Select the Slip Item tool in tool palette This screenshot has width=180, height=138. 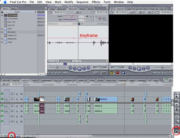pos(177,113)
